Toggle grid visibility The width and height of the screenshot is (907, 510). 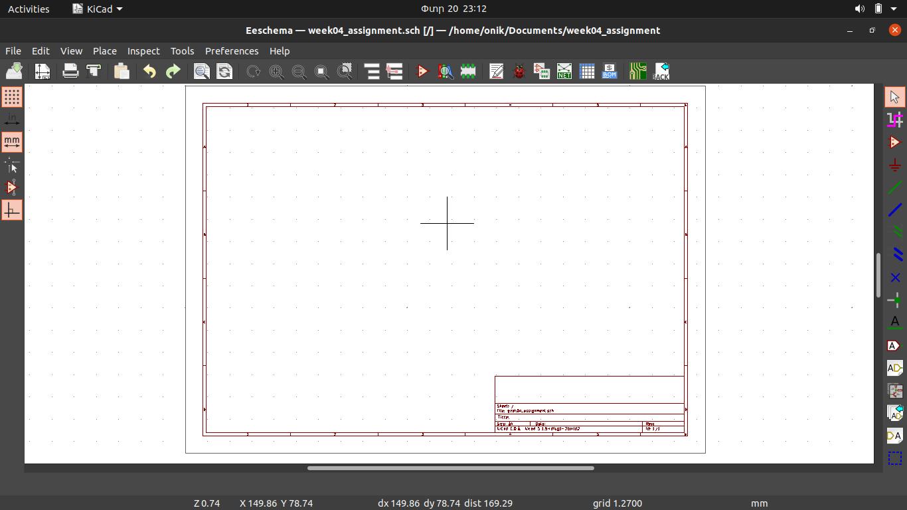[12, 97]
